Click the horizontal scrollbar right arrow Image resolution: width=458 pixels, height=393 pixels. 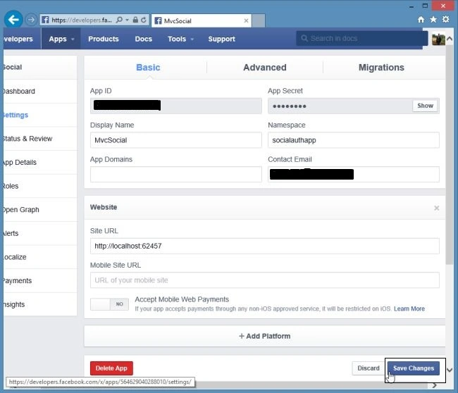(x=435, y=385)
